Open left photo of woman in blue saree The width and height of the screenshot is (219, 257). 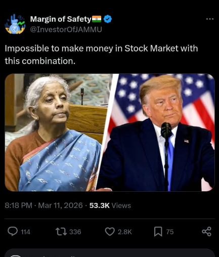[57, 133]
